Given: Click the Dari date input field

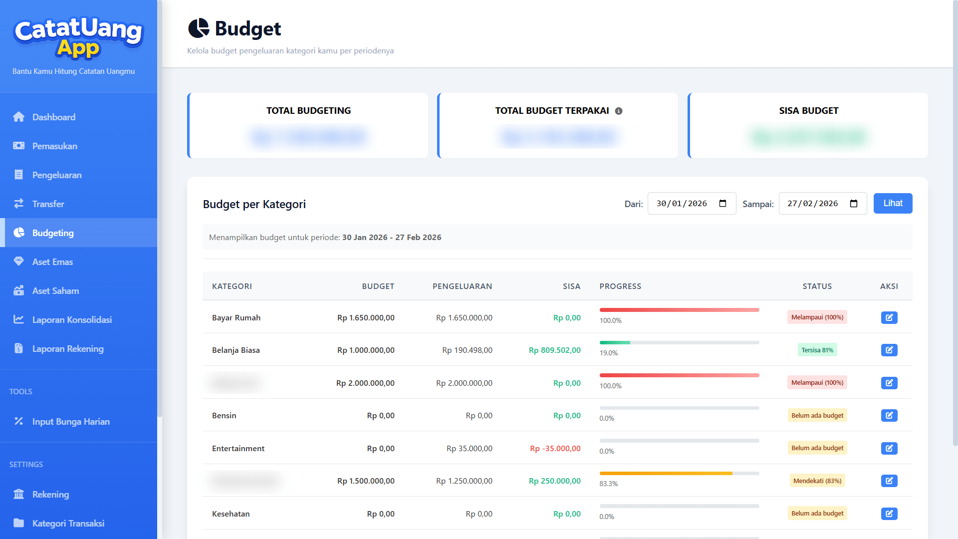Looking at the screenshot, I should click(682, 204).
